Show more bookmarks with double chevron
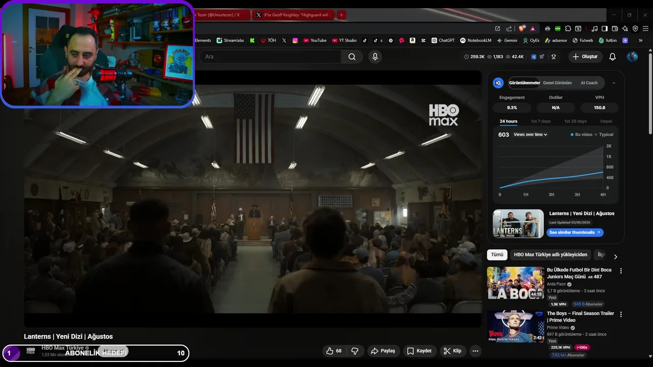653x367 pixels. [641, 40]
